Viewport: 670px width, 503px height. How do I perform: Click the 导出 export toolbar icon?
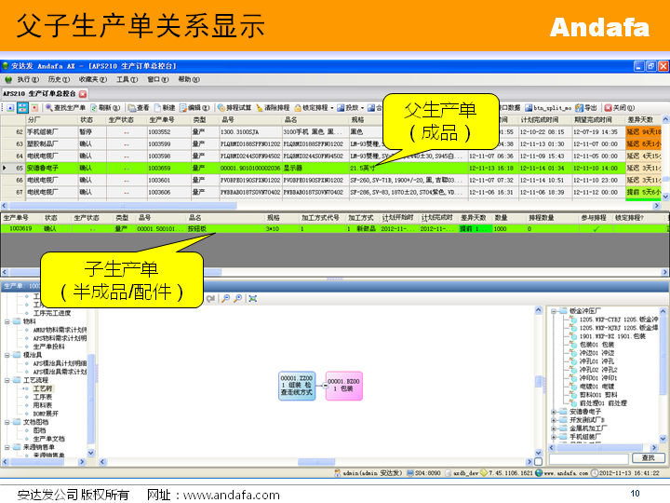coord(580,108)
